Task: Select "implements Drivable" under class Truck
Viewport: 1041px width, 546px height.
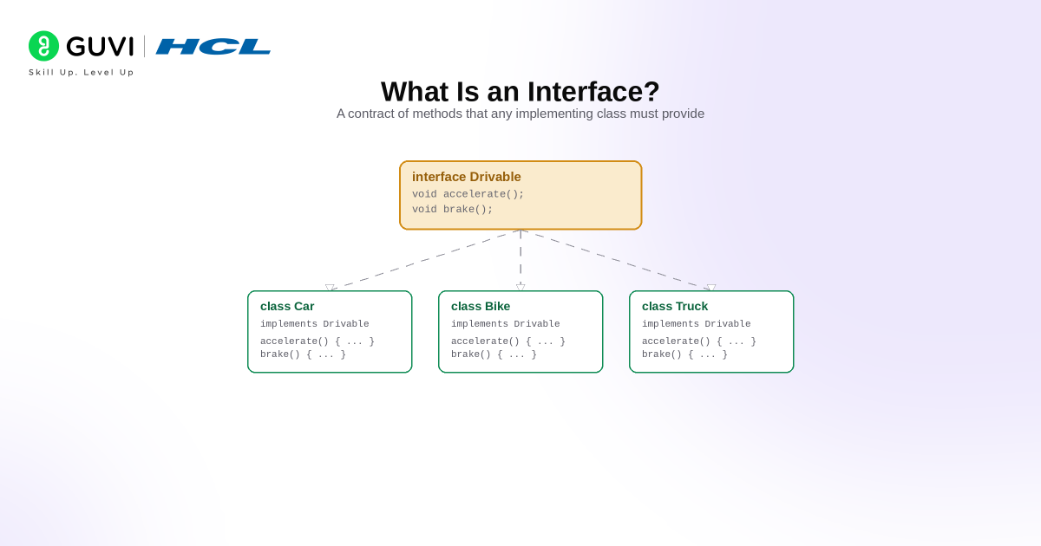Action: tap(697, 324)
